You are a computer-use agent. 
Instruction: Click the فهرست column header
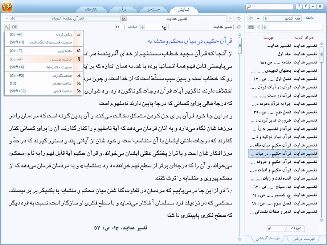click(269, 37)
